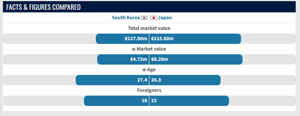Select the ø-Market value label
Image resolution: width=300 pixels, height=116 pixels.
tap(149, 49)
